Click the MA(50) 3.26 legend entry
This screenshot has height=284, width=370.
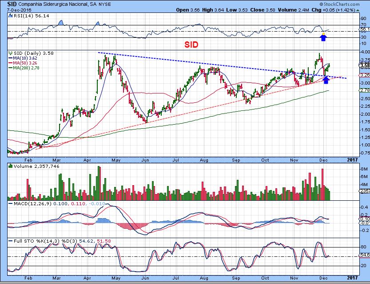click(25, 63)
